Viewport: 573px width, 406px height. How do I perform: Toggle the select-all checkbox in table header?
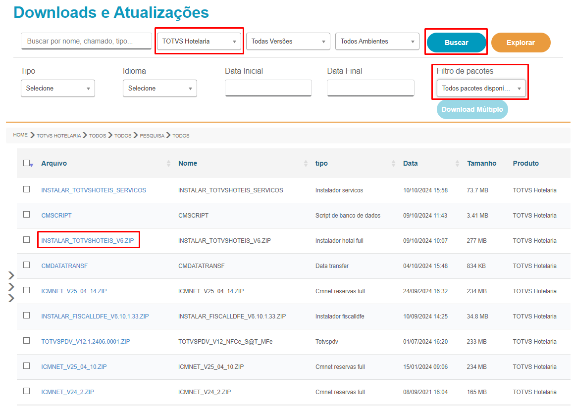tap(26, 163)
